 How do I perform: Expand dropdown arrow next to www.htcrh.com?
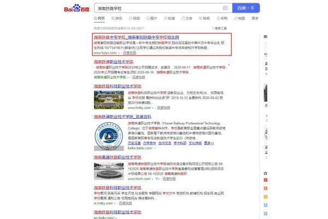[153, 179]
